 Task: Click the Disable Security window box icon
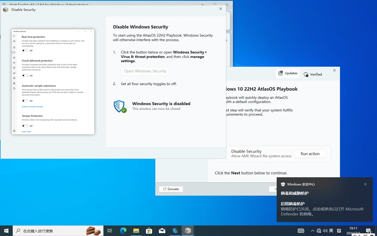tap(6, 9)
